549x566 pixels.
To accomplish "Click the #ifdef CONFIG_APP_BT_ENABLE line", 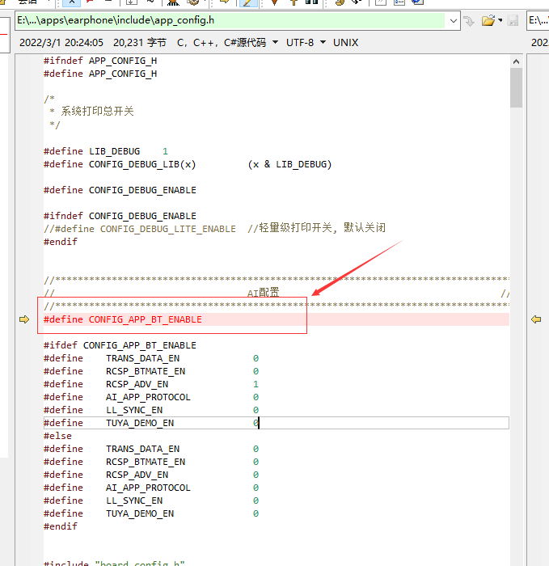I will coord(120,345).
